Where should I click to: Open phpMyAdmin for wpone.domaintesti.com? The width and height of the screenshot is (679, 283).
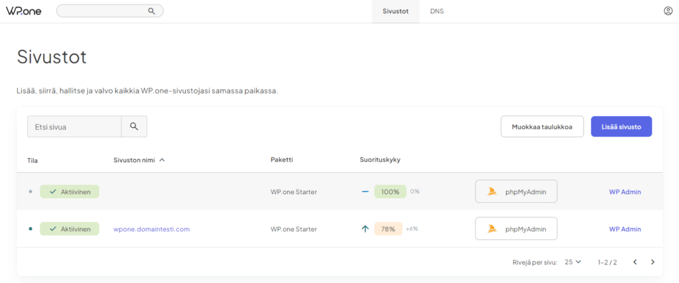(517, 229)
